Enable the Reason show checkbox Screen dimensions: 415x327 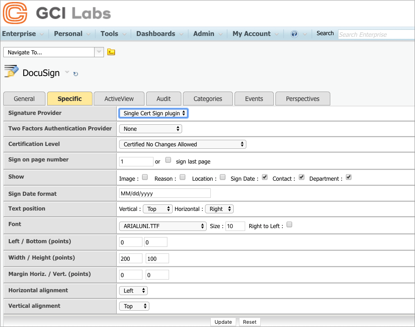pos(183,177)
